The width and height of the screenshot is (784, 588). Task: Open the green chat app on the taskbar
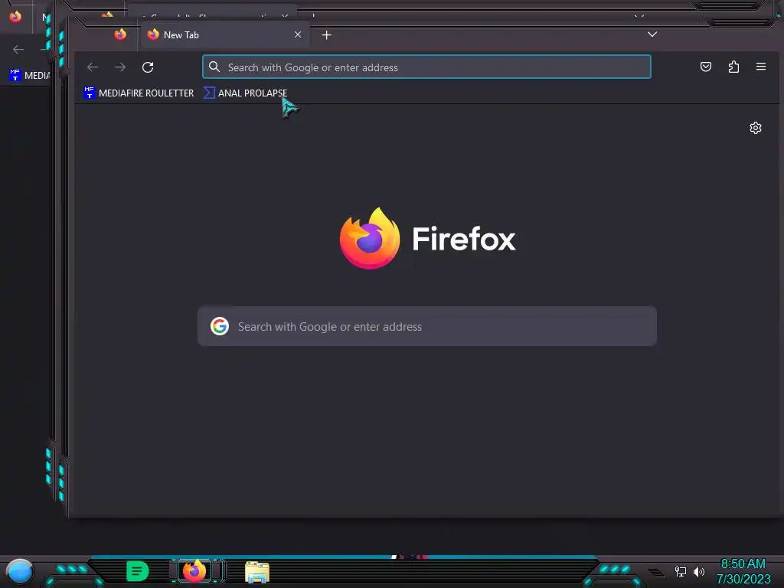[138, 571]
